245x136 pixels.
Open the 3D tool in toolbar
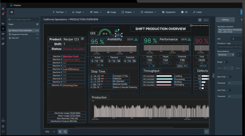(x=184, y=12)
